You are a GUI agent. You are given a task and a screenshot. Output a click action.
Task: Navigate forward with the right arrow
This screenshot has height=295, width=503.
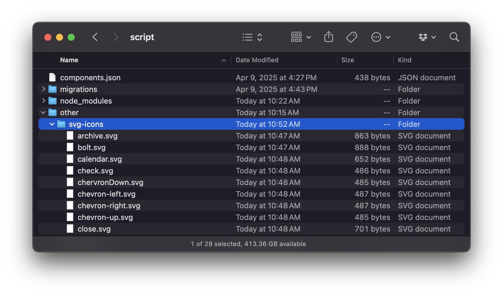pos(116,37)
